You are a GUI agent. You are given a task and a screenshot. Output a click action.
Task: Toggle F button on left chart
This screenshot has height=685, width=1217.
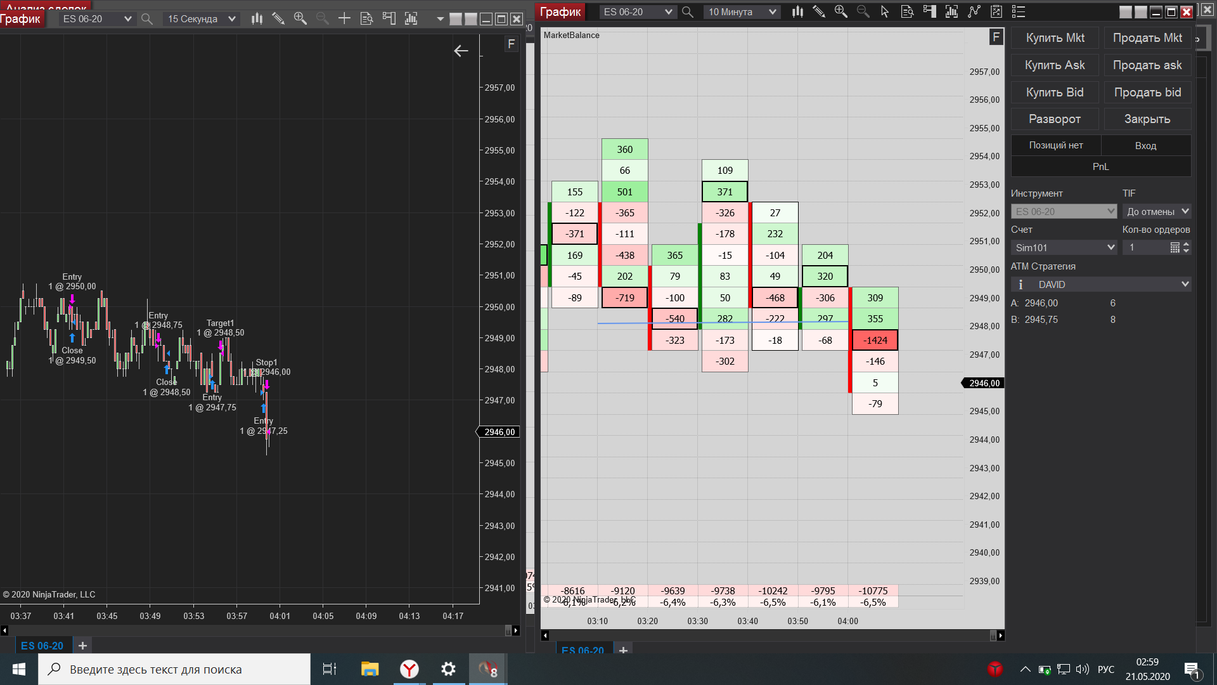point(511,44)
